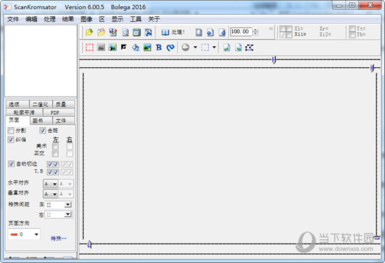Viewport: 385px width, 263px height.
Task: Enable the 分割 split checkbox
Action: (10, 130)
